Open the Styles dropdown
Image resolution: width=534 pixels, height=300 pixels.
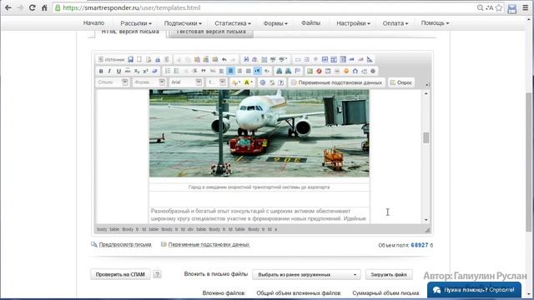[113, 82]
